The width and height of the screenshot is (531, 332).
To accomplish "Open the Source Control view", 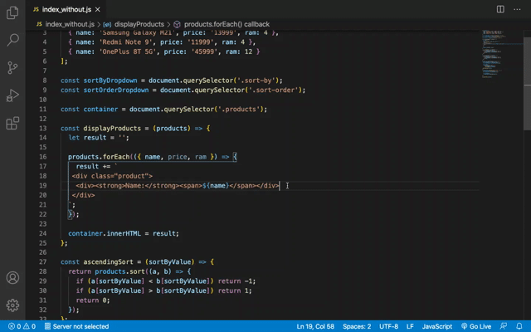I will [x=12, y=68].
